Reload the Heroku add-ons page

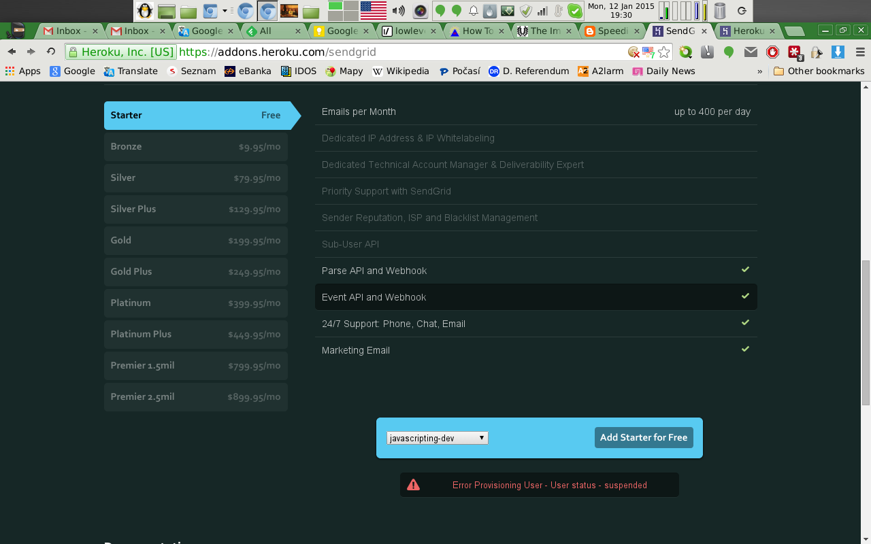pos(50,52)
